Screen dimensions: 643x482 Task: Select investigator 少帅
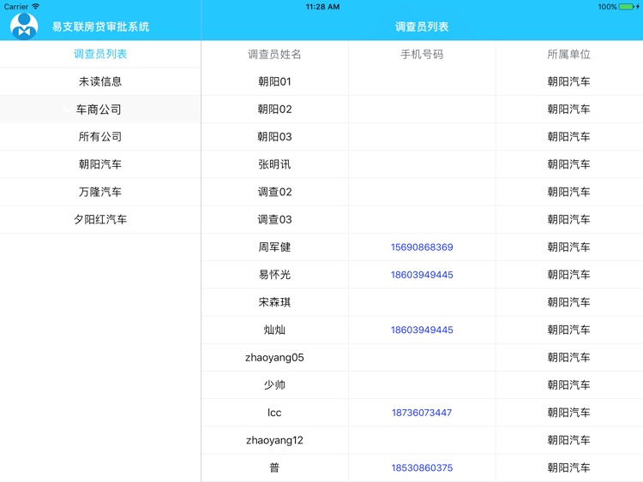coord(274,385)
